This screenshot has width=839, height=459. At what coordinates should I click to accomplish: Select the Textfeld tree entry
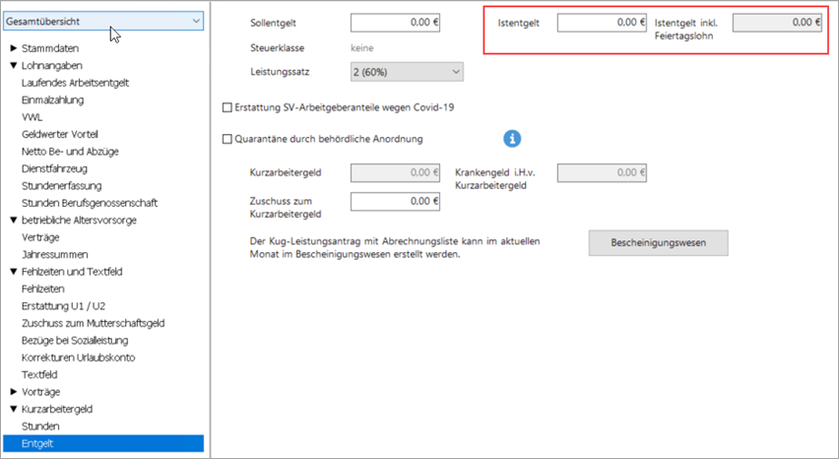coord(39,374)
